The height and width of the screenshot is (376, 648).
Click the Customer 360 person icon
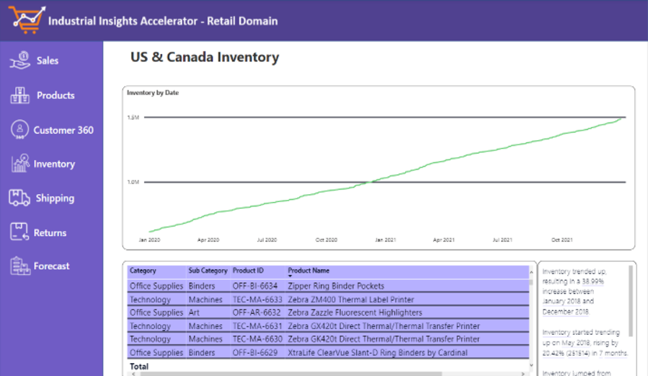point(20,129)
